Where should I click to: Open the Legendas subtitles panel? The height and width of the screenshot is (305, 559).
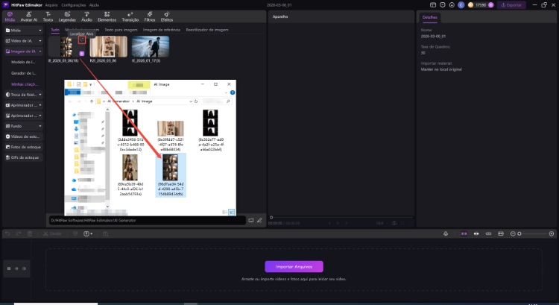coord(67,16)
